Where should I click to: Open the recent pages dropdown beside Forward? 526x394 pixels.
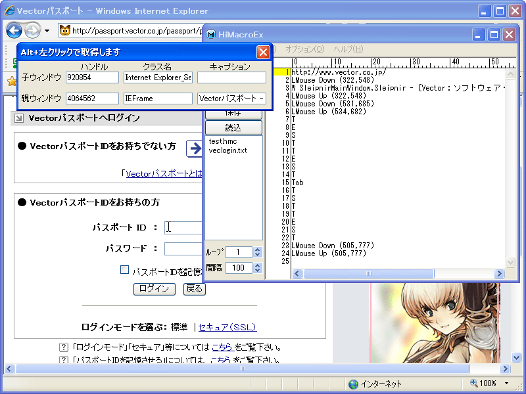click(x=47, y=31)
